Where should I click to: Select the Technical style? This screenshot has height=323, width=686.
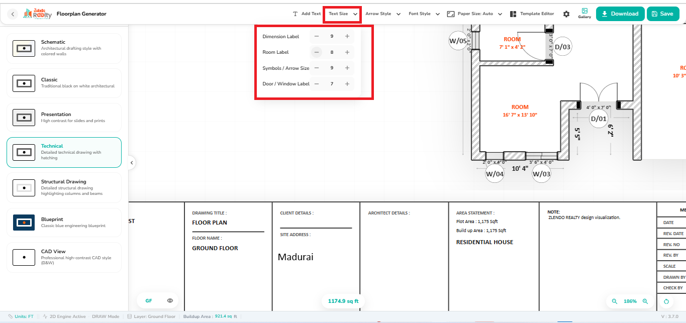(x=64, y=152)
